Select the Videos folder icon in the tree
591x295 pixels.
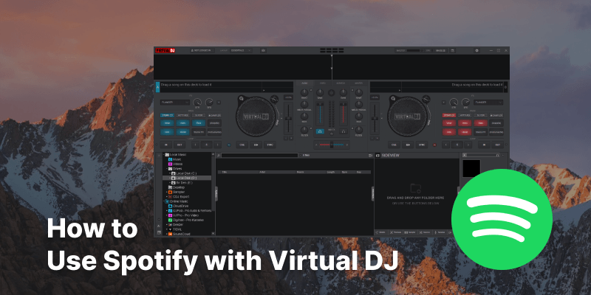[170, 164]
